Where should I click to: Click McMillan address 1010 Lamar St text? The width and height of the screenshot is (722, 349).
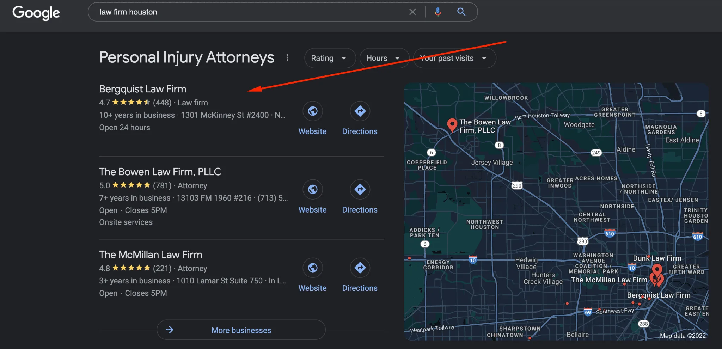(220, 281)
